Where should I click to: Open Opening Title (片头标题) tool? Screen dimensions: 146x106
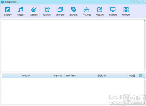pos(87,11)
